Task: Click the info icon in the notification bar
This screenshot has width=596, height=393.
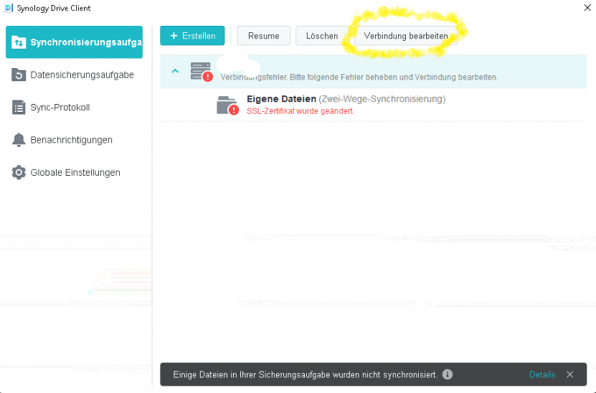Action: (448, 374)
